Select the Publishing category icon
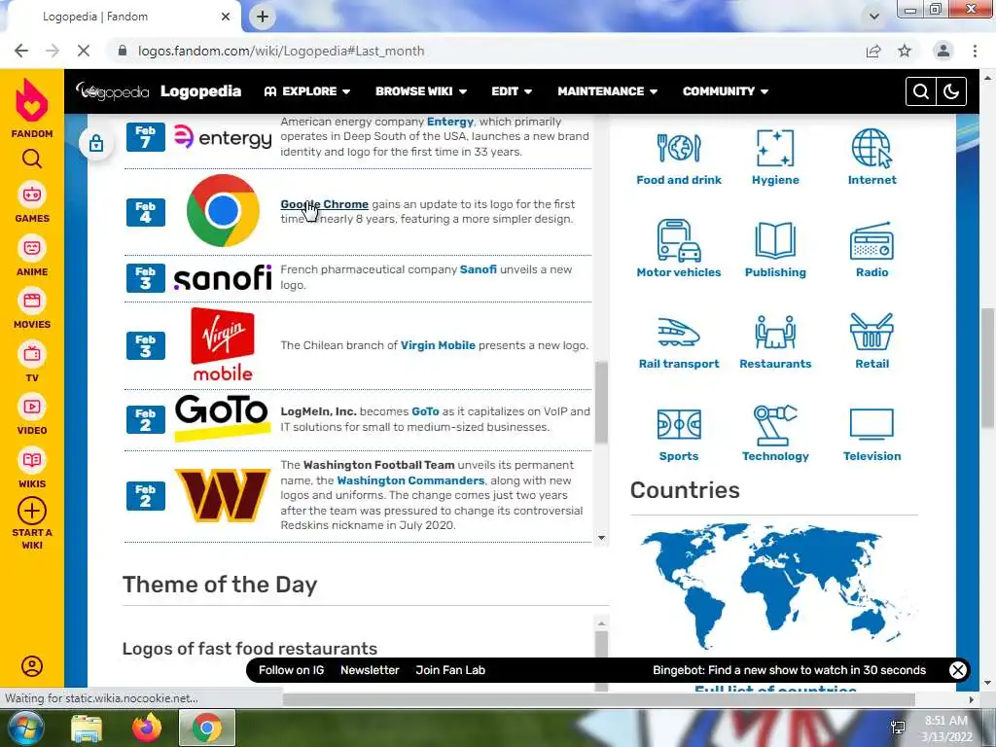 (775, 241)
